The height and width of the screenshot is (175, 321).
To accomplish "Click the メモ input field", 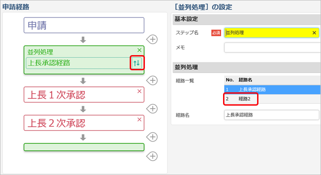I will pyautogui.click(x=272, y=47).
